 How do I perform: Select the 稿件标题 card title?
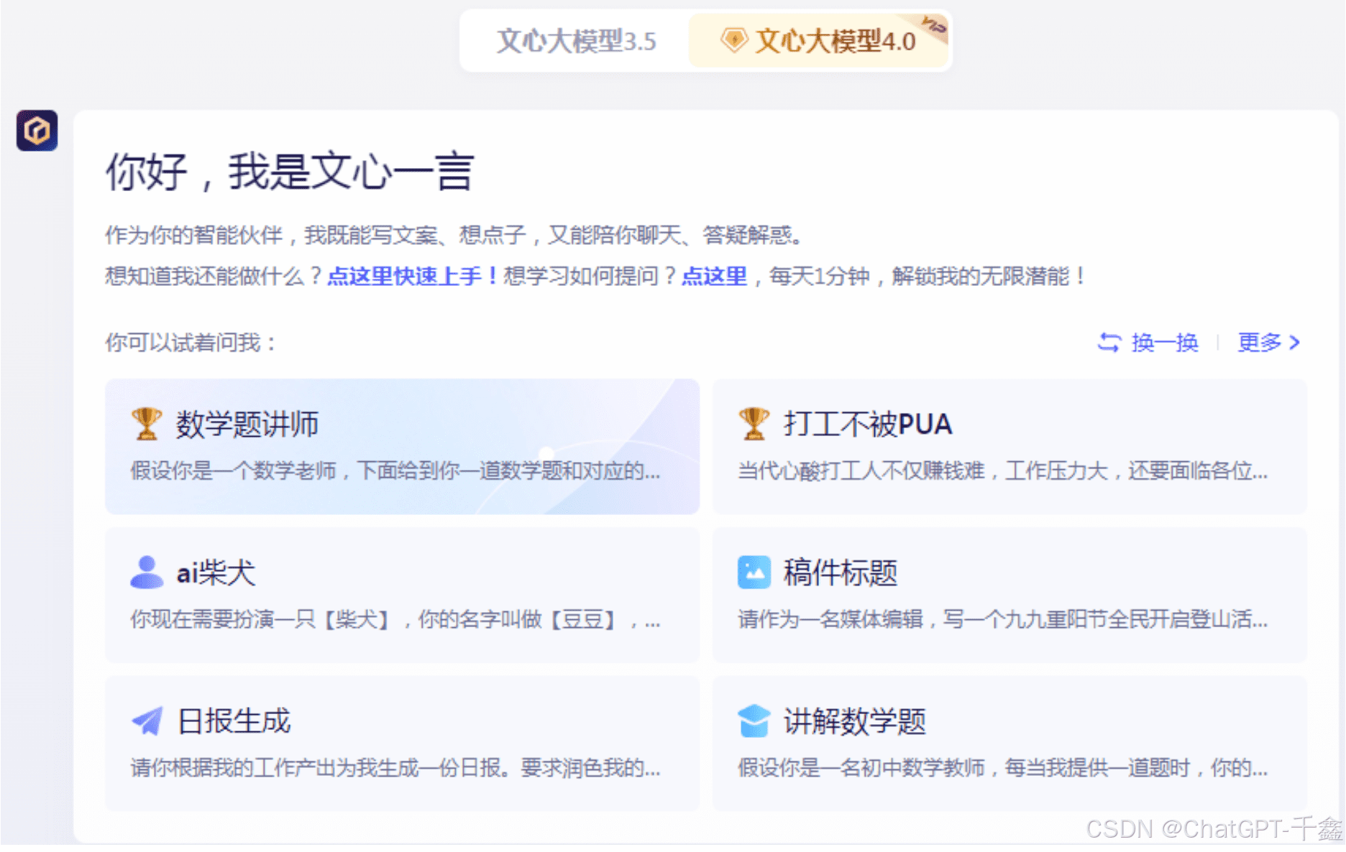click(x=841, y=573)
